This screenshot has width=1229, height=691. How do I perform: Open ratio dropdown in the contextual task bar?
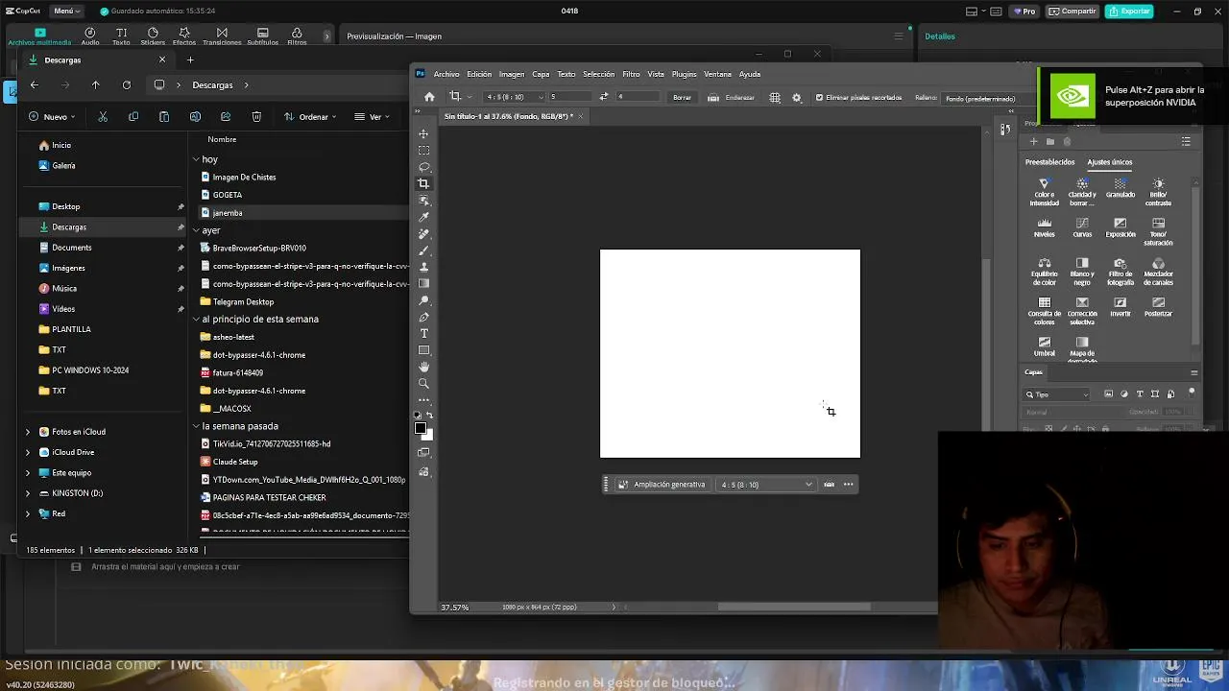click(x=766, y=485)
